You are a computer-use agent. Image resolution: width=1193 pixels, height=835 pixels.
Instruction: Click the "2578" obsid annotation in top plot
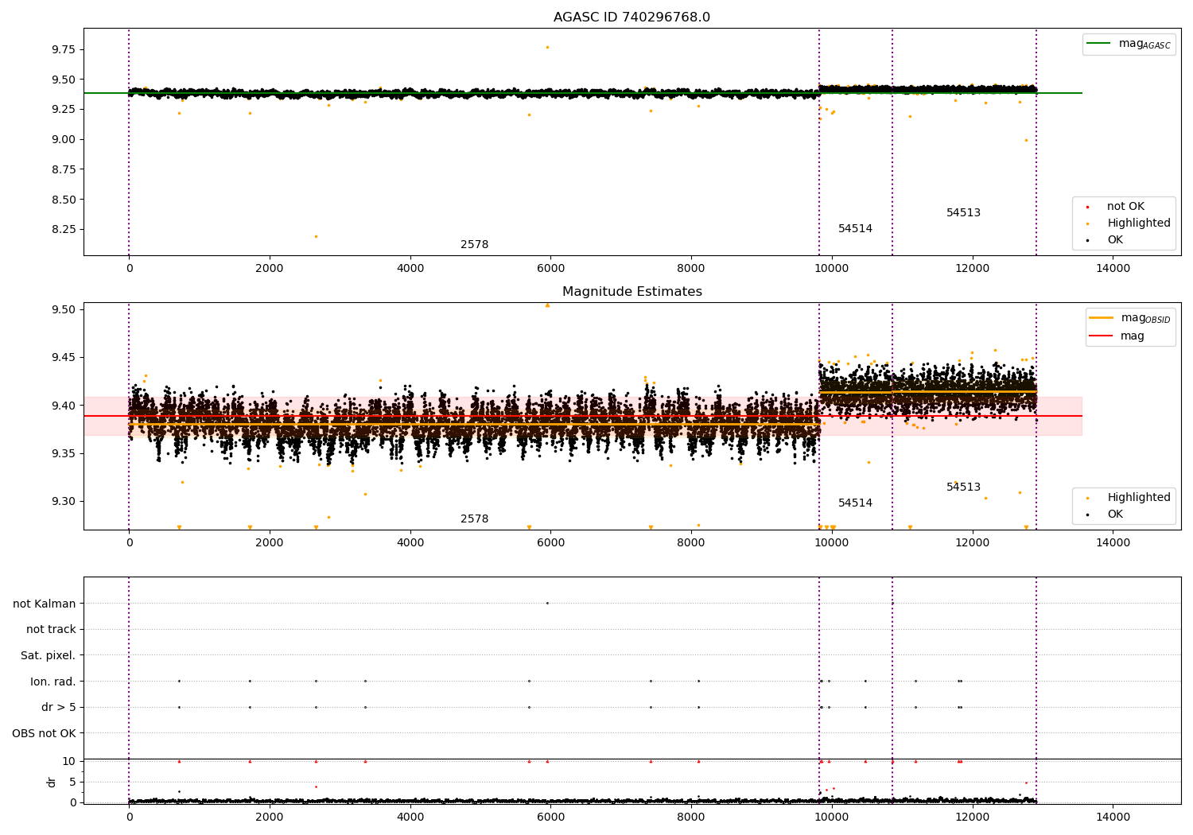pyautogui.click(x=474, y=245)
